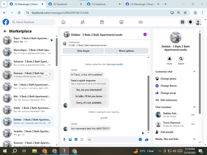
Task: Open Chrome three-dot menu
Action: (202, 13)
